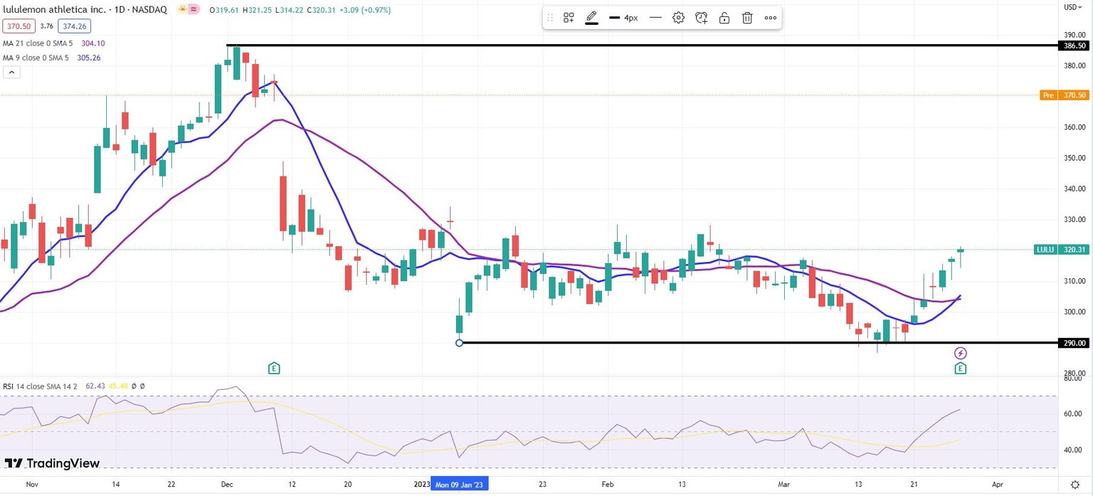
Task: Click the USD currency selector
Action: coord(1074,7)
